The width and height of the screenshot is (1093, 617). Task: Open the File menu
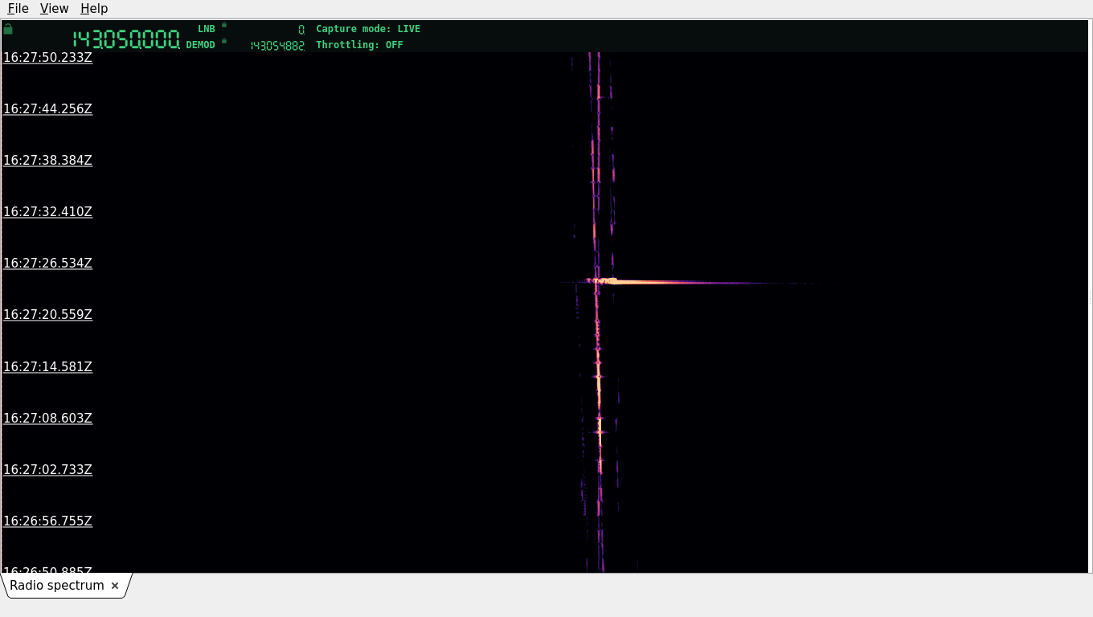[x=18, y=8]
